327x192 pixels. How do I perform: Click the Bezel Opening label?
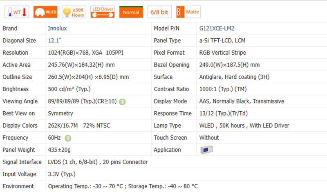(x=172, y=65)
